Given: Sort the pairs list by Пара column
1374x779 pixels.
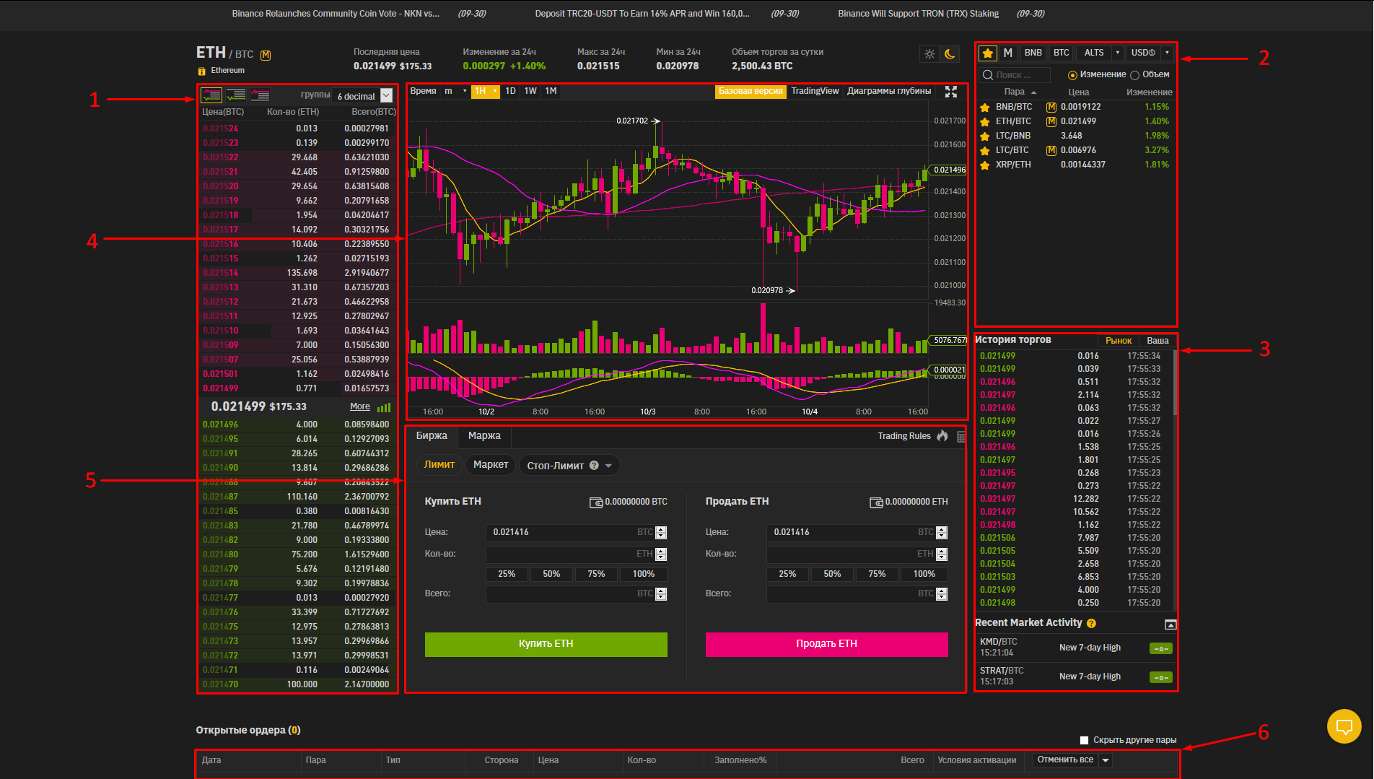Looking at the screenshot, I should [x=1020, y=92].
